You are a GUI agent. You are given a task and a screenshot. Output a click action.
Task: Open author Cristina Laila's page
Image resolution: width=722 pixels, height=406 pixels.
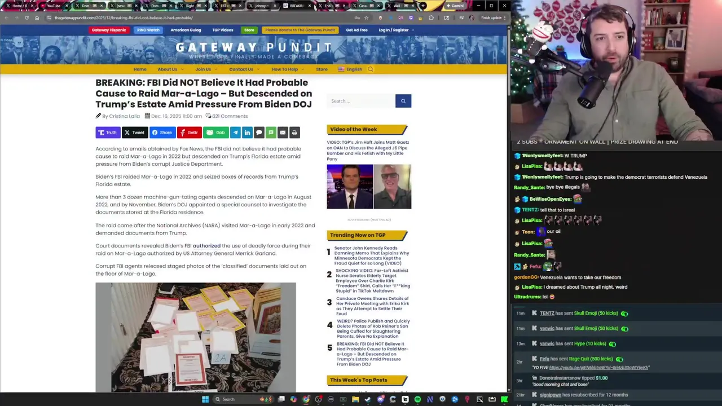click(124, 116)
